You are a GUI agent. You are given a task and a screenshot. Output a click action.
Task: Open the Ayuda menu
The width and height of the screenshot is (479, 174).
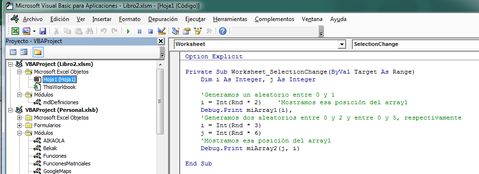tap(338, 19)
